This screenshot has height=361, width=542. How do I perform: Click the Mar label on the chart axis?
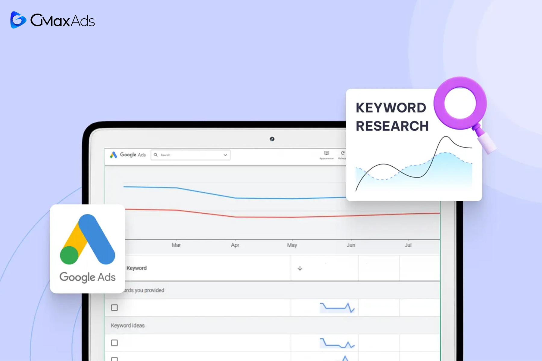tap(176, 245)
